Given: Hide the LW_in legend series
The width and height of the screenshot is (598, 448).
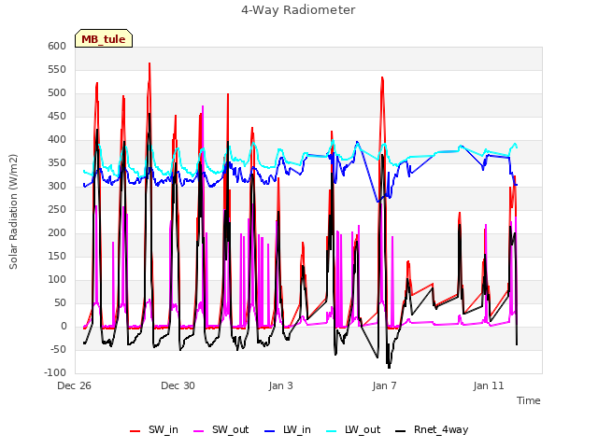Looking at the screenshot, I should pos(288,429).
